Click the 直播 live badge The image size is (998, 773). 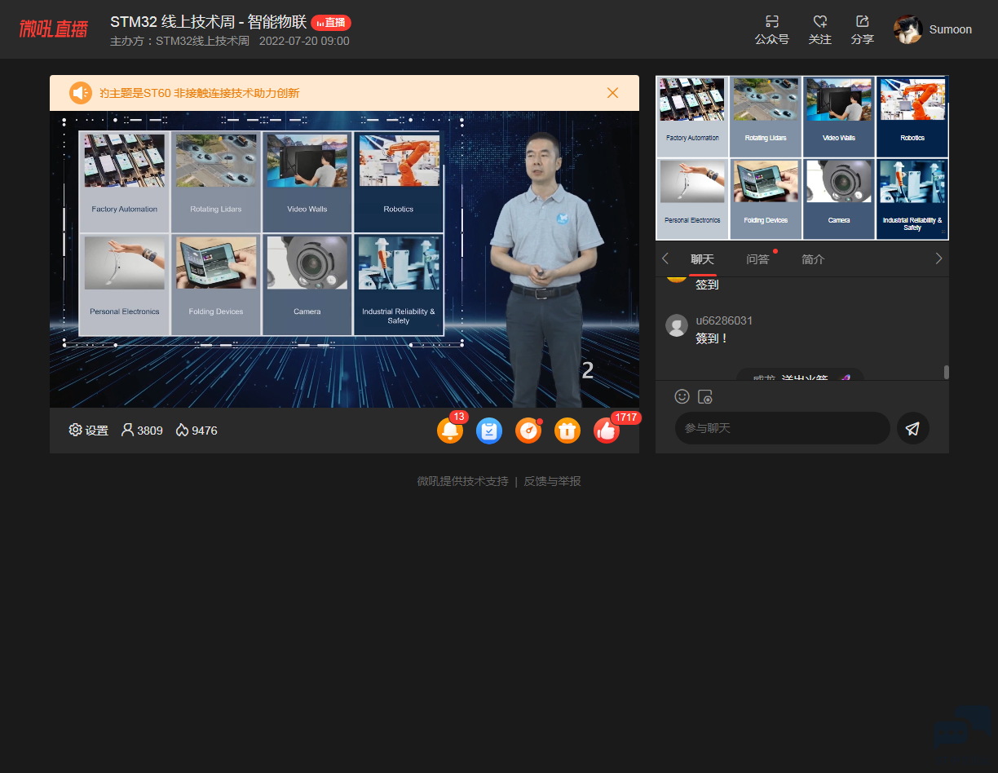click(x=331, y=23)
